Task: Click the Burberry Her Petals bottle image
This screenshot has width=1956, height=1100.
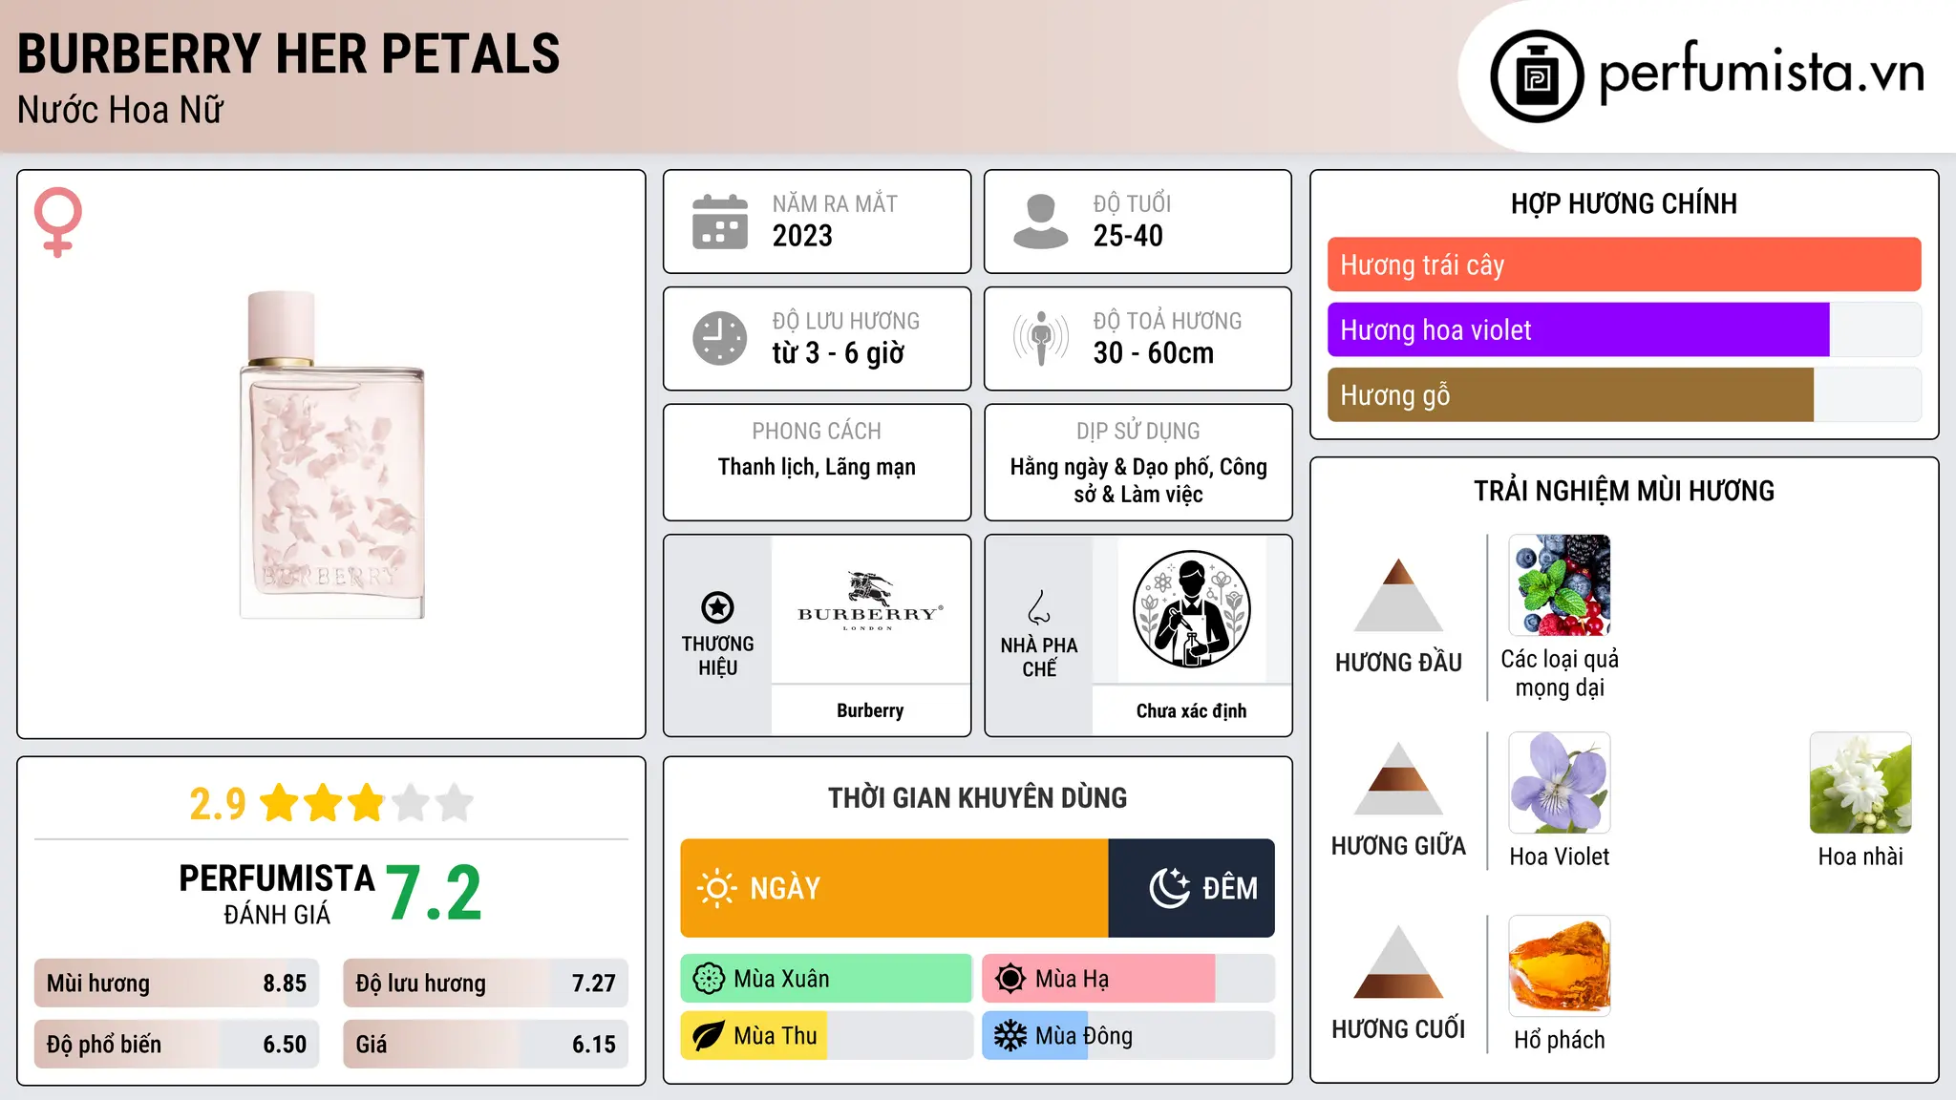Action: tap(331, 455)
